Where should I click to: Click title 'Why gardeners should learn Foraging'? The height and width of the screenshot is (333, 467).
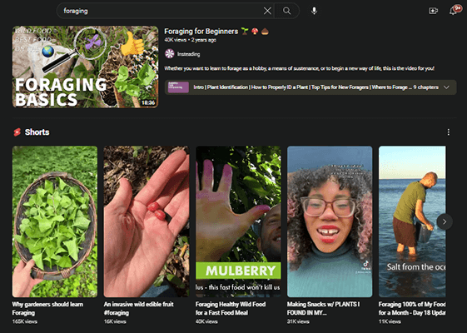click(x=47, y=308)
